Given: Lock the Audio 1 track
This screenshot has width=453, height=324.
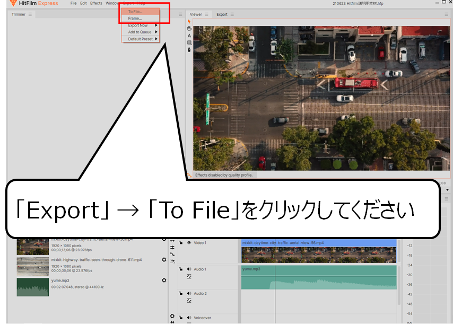Looking at the screenshot, I should 180,269.
